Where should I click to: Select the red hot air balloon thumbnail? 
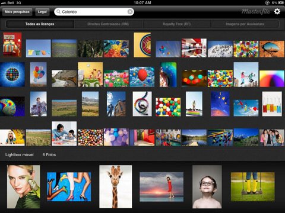coord(142,77)
